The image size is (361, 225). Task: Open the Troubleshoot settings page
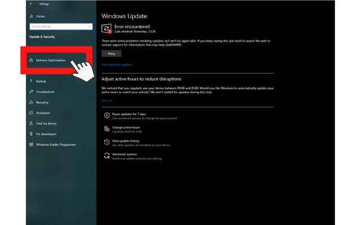45,92
